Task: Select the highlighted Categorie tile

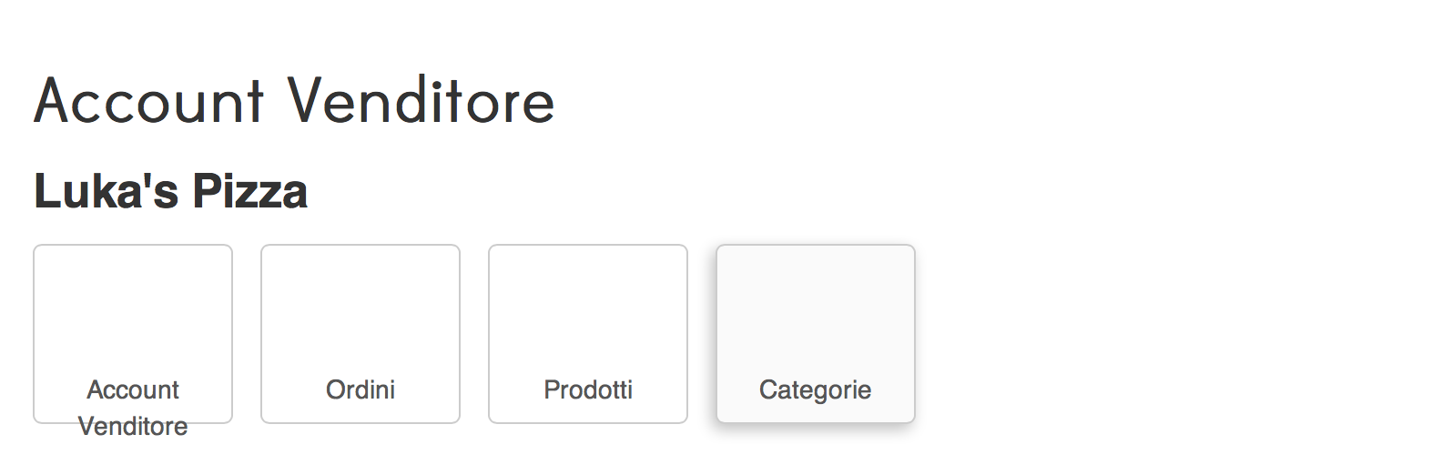Action: pyautogui.click(x=816, y=334)
